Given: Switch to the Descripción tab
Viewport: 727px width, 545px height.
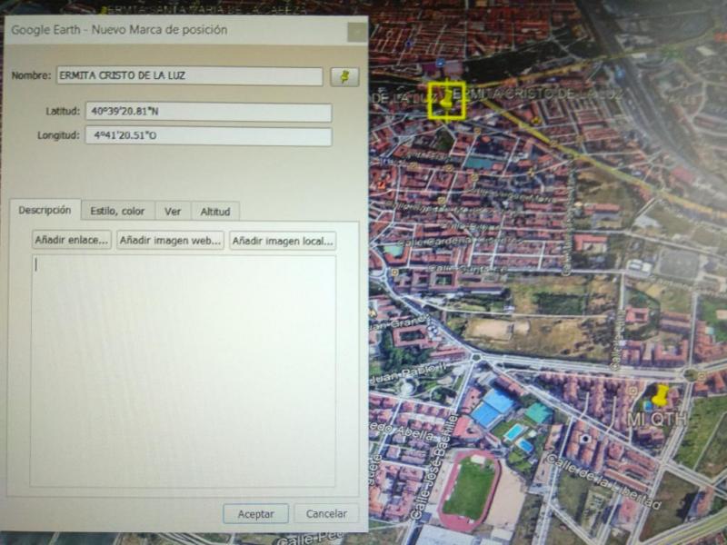Looking at the screenshot, I should 45,210.
